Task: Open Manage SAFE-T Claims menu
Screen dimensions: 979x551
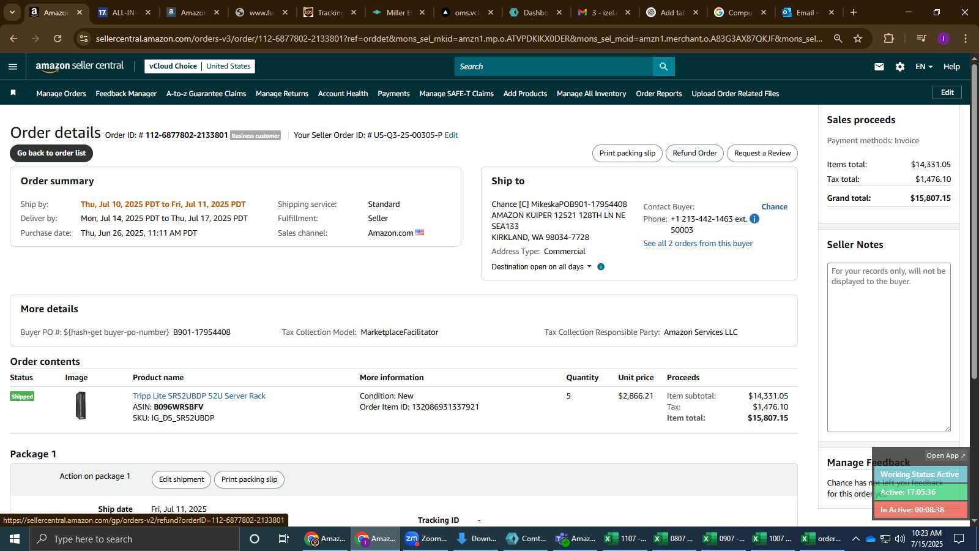Action: coord(456,94)
